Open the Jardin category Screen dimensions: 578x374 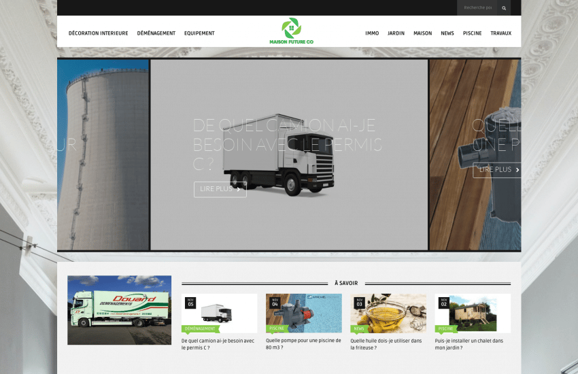tap(396, 33)
